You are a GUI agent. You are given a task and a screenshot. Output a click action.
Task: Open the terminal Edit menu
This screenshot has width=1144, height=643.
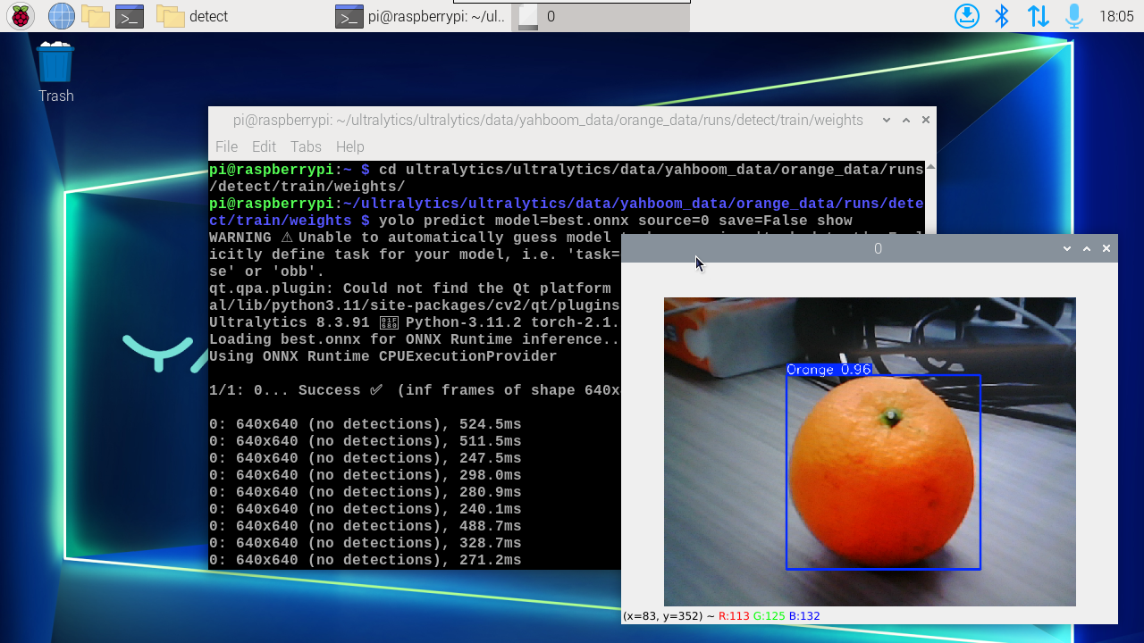(264, 146)
